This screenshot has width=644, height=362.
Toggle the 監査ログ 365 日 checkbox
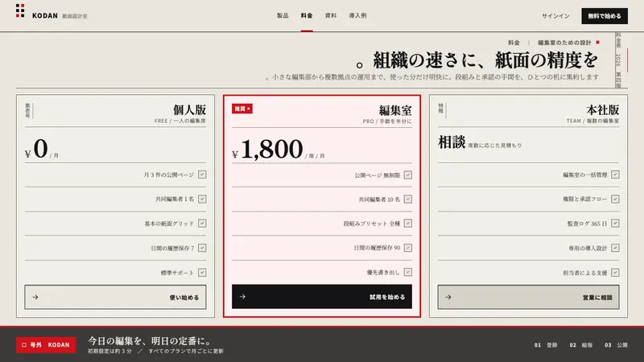615,224
